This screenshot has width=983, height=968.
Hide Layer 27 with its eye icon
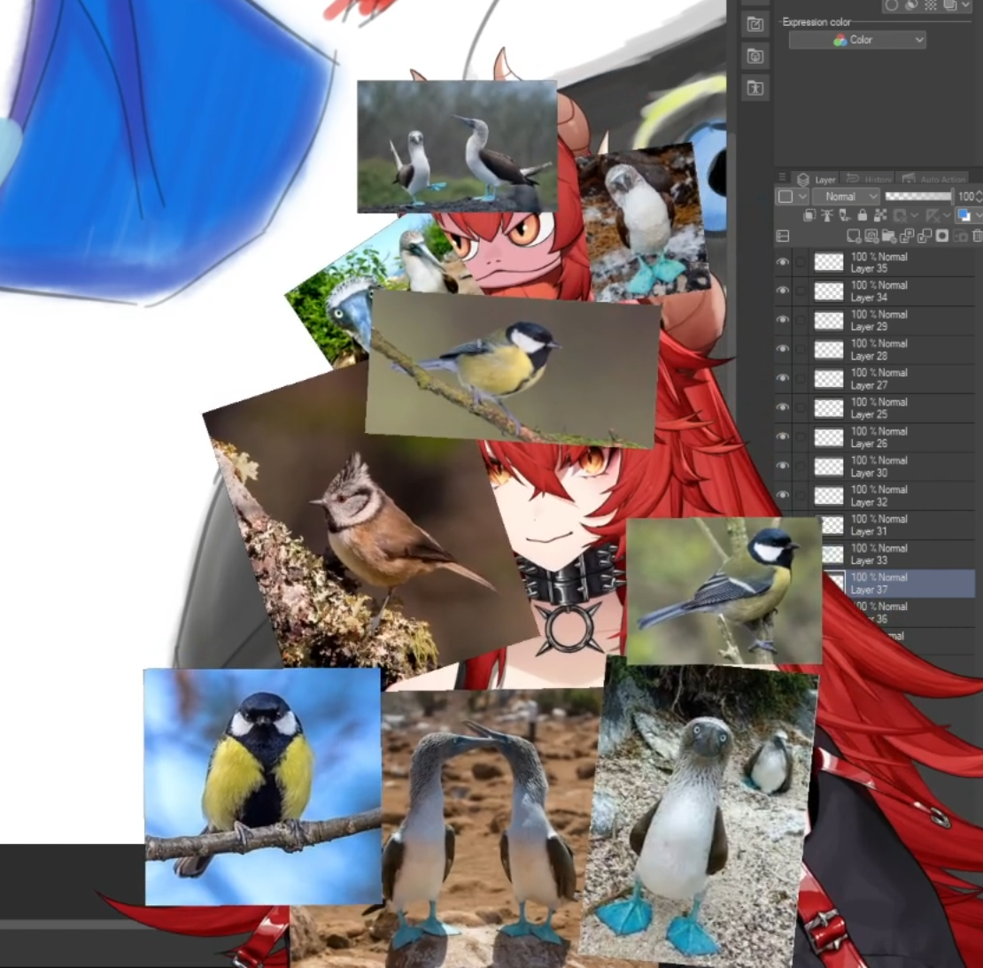782,378
